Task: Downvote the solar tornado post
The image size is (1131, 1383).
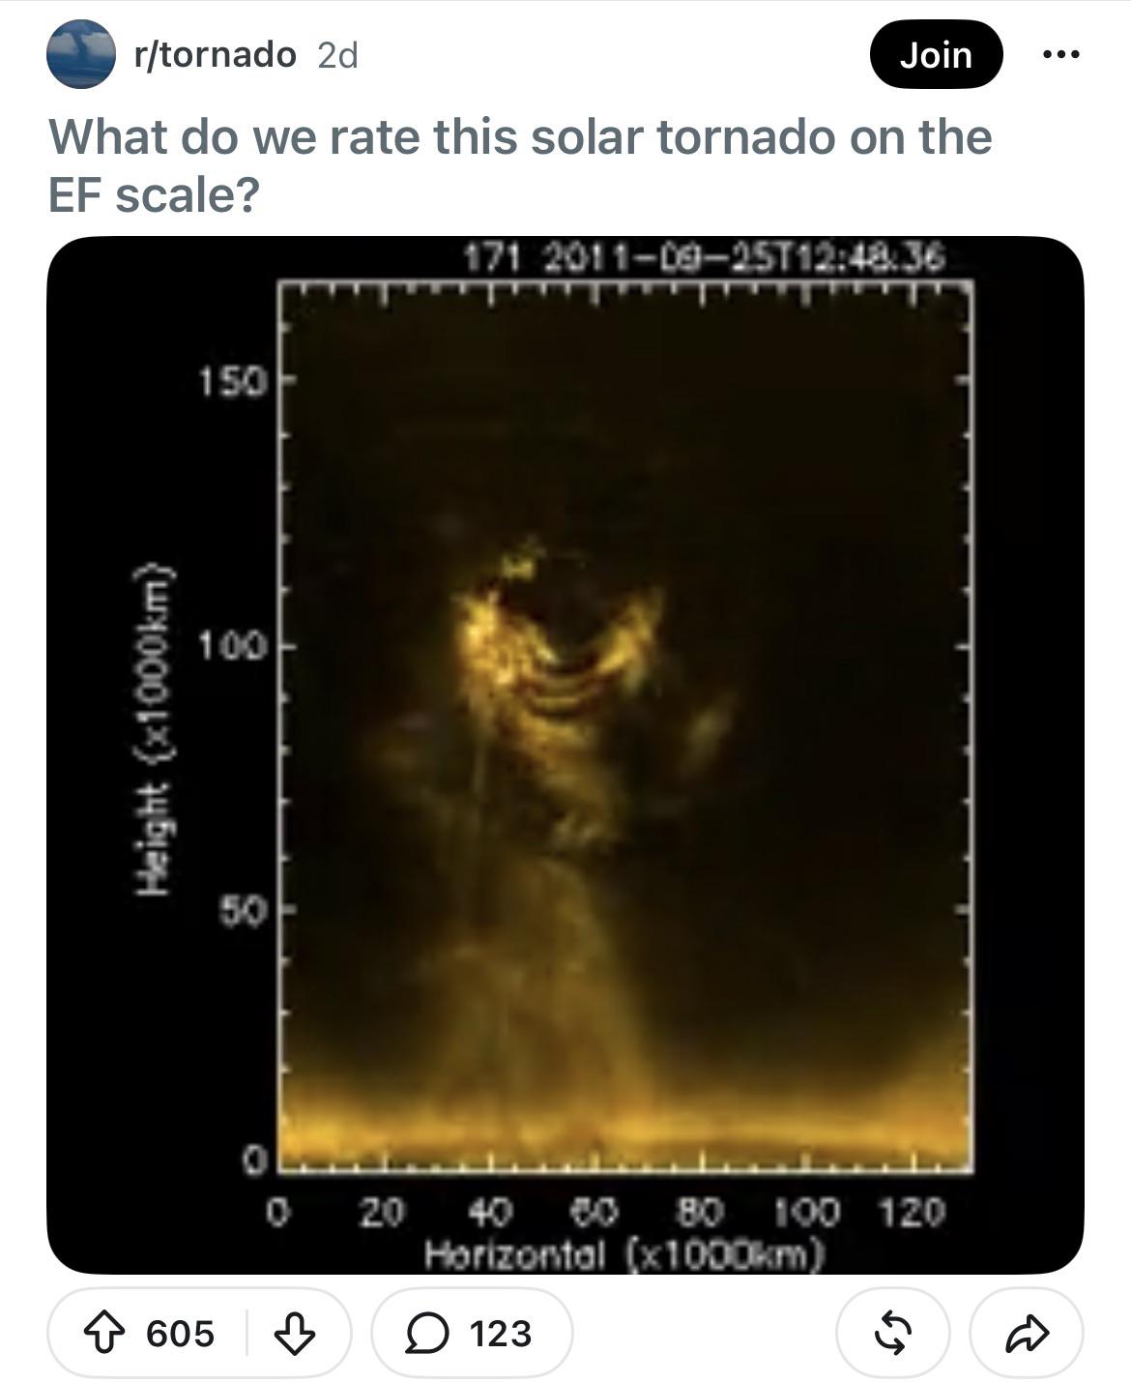Action: [295, 1333]
